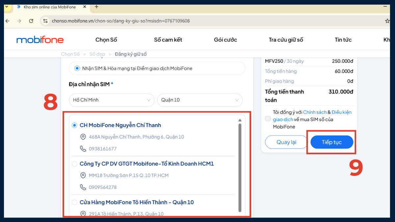Click the Công Ty CP DV GTGT Mobifone name
The height and width of the screenshot is (222, 395).
click(147, 164)
